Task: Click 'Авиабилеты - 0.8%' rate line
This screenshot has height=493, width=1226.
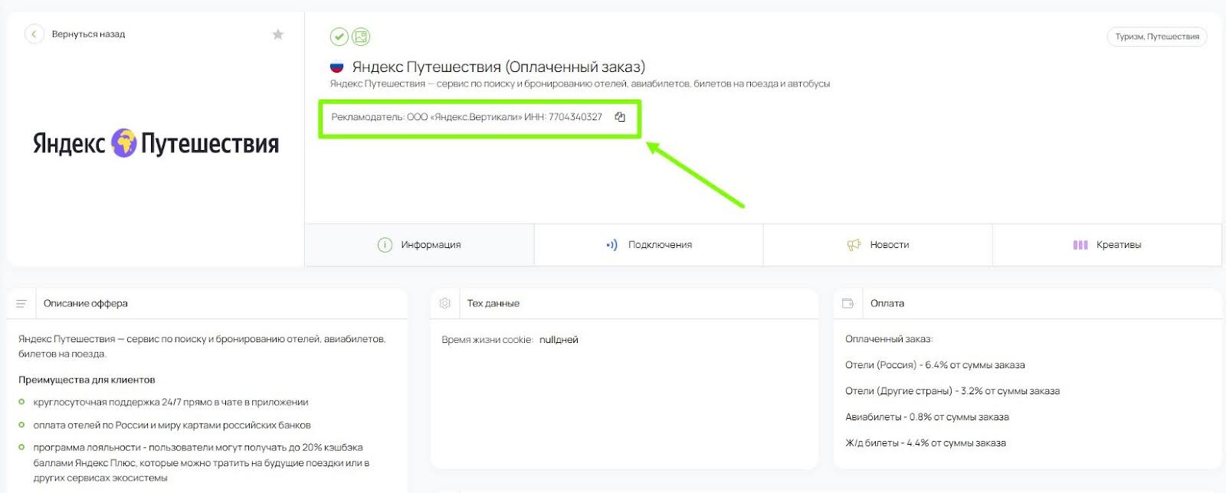Action: point(927,417)
